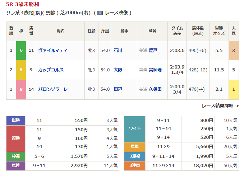This screenshot has width=244, height=174.
Task: Open horse カップコルス's profile
Action: (51, 70)
